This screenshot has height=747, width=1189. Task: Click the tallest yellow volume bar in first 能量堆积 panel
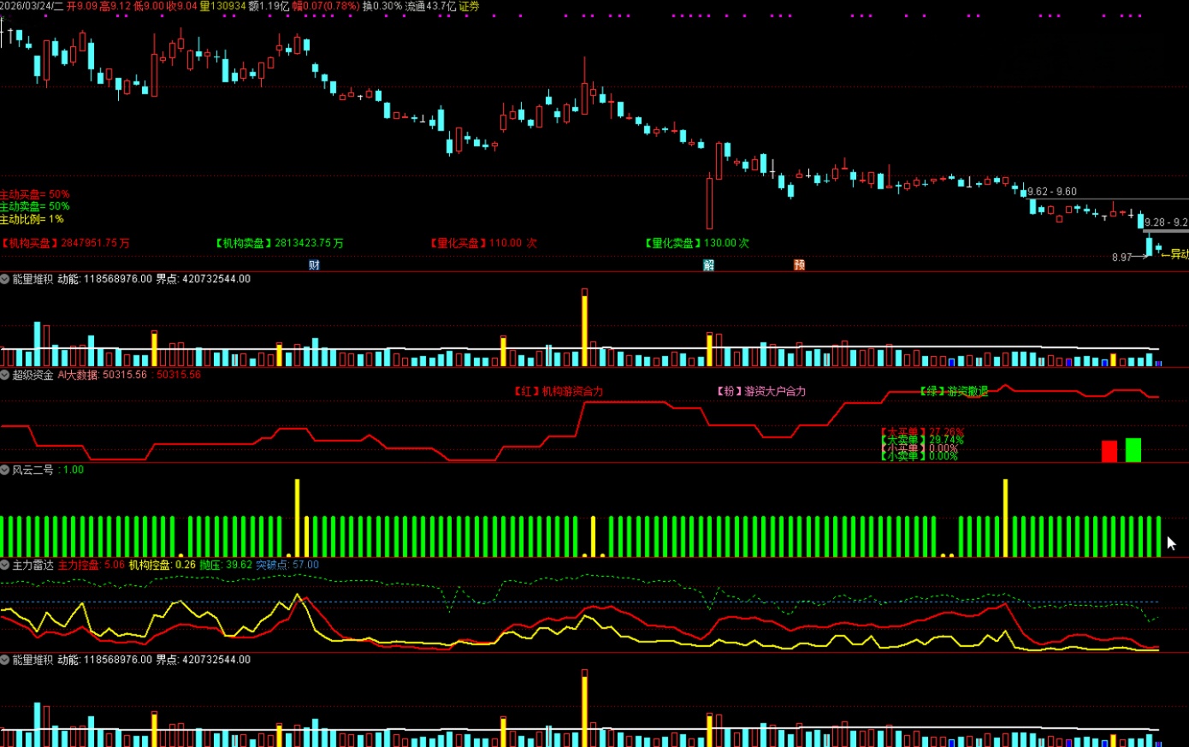tap(584, 326)
